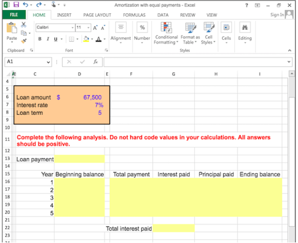
Task: Increase font size with large A
Action: [95, 28]
